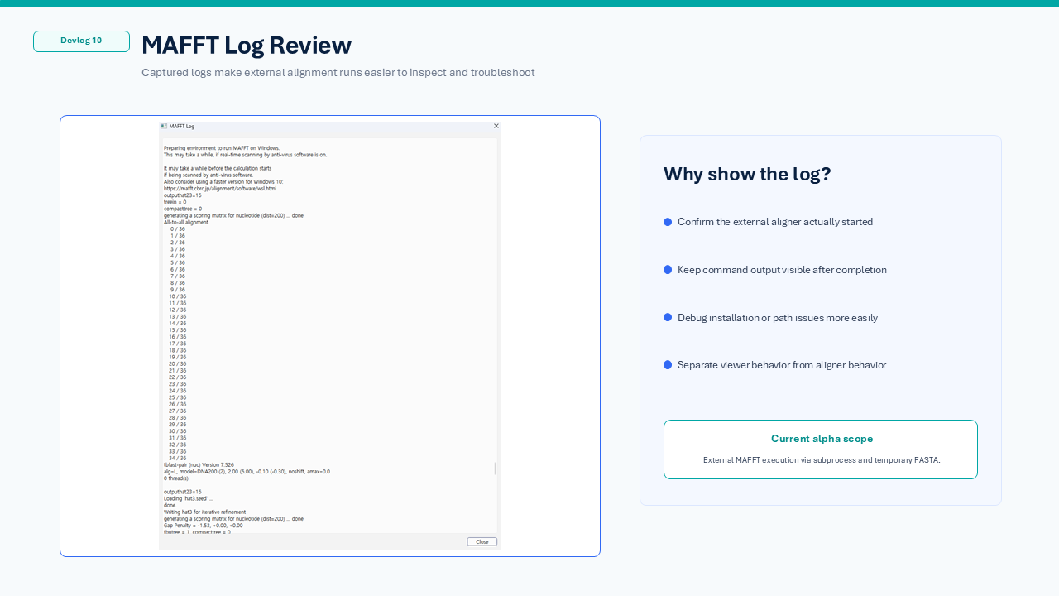Image resolution: width=1059 pixels, height=596 pixels.
Task: Click log line "Writing hat3 for iterative refinement"
Action: tap(205, 512)
